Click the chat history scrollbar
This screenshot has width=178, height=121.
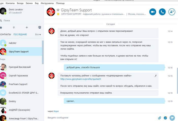pyautogui.click(x=177, y=81)
